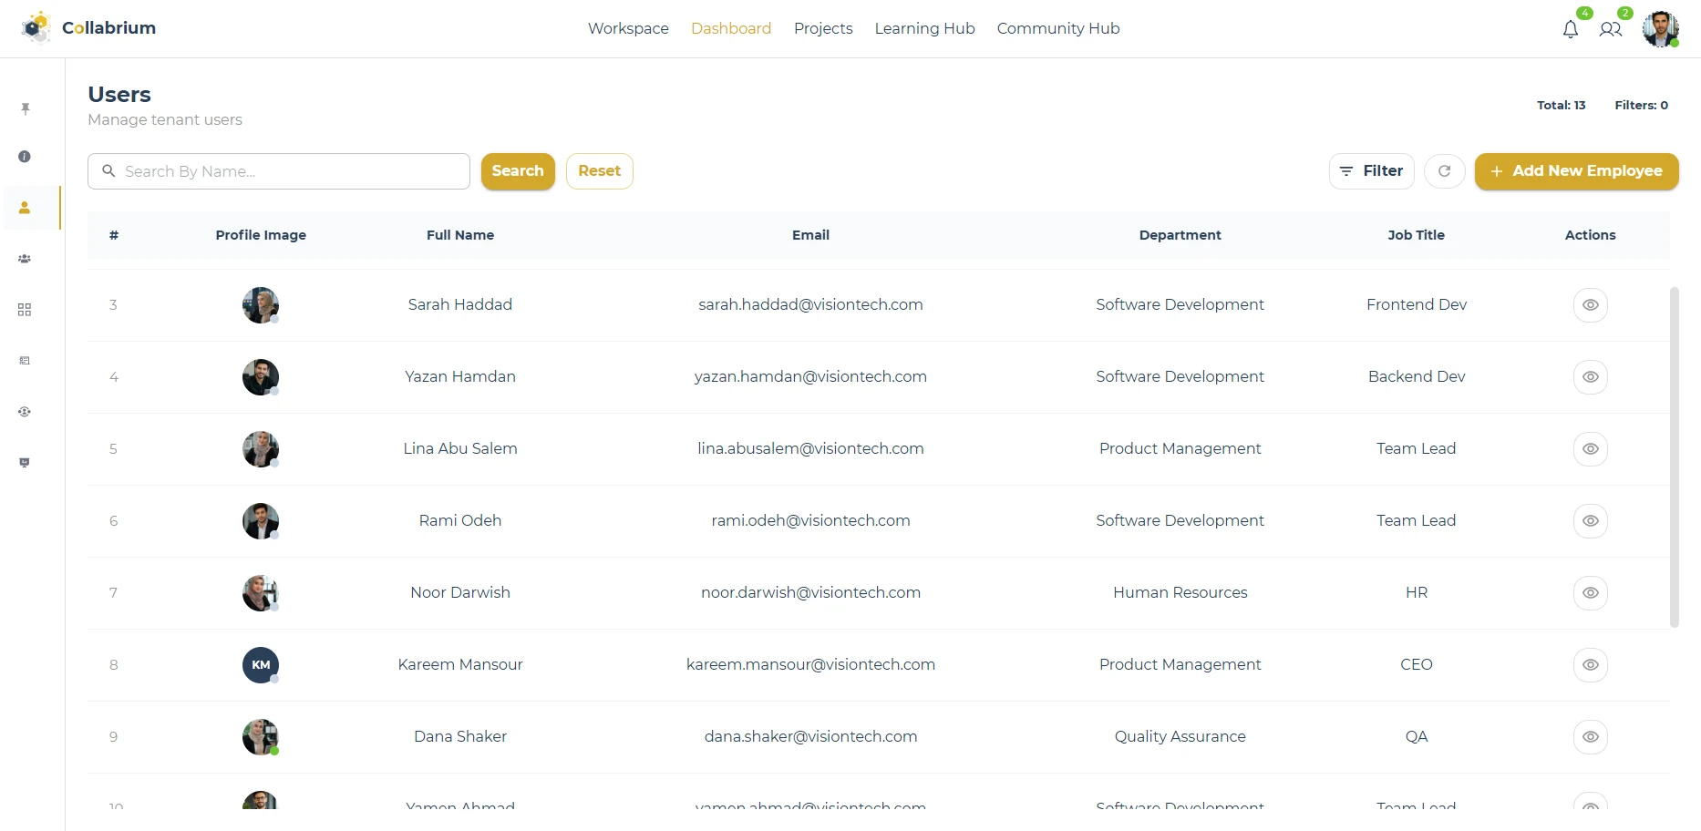Open the ID card list icon in the sidebar
The height and width of the screenshot is (831, 1701).
pyautogui.click(x=25, y=361)
